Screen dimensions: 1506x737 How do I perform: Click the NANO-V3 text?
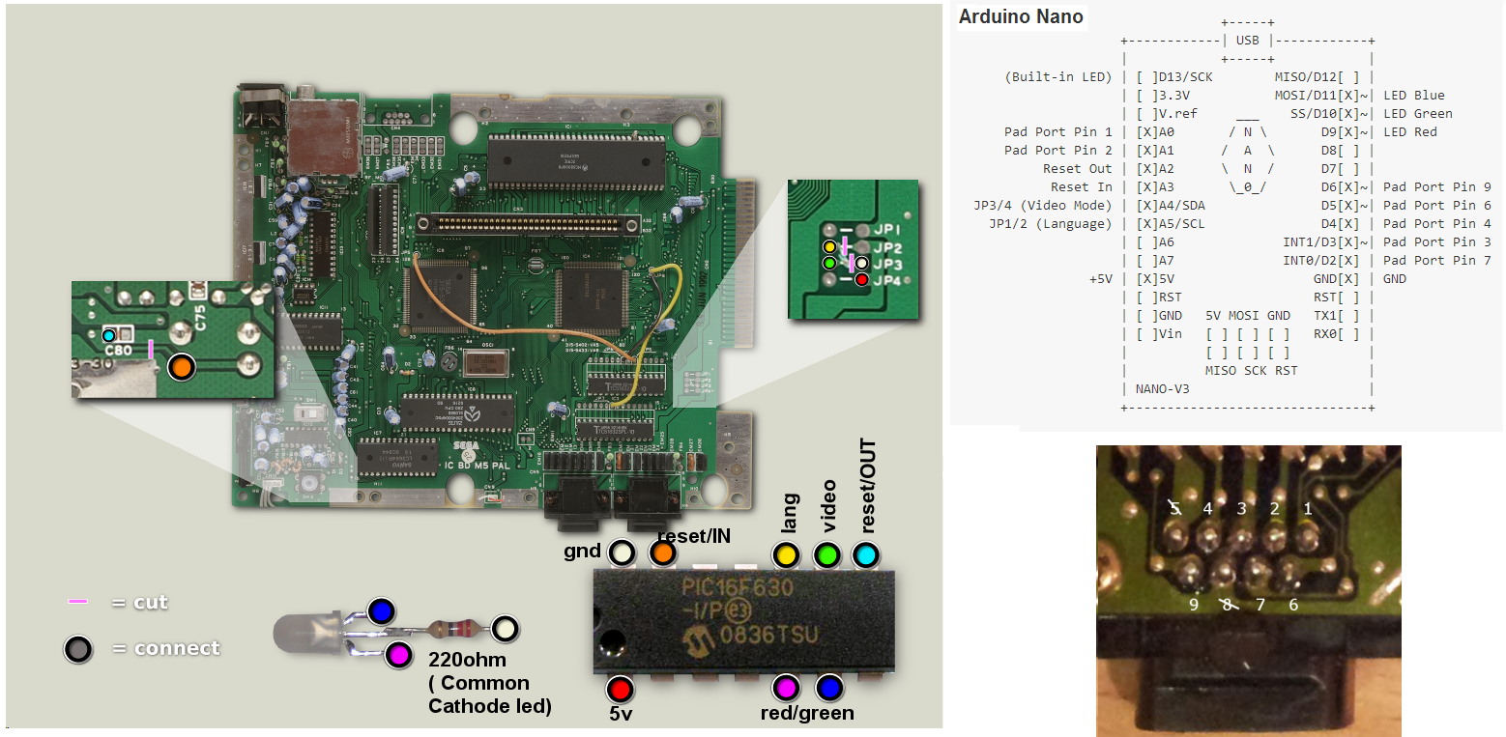click(x=1163, y=389)
